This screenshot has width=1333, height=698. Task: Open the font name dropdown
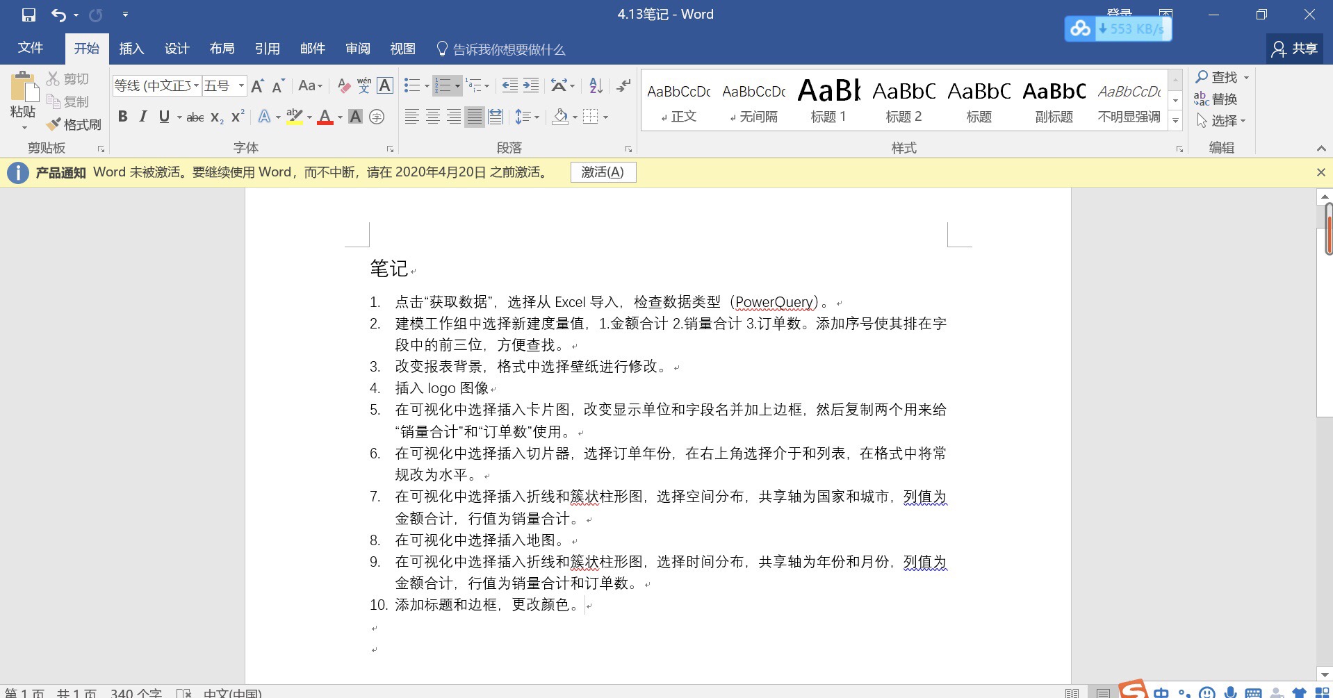tap(196, 86)
